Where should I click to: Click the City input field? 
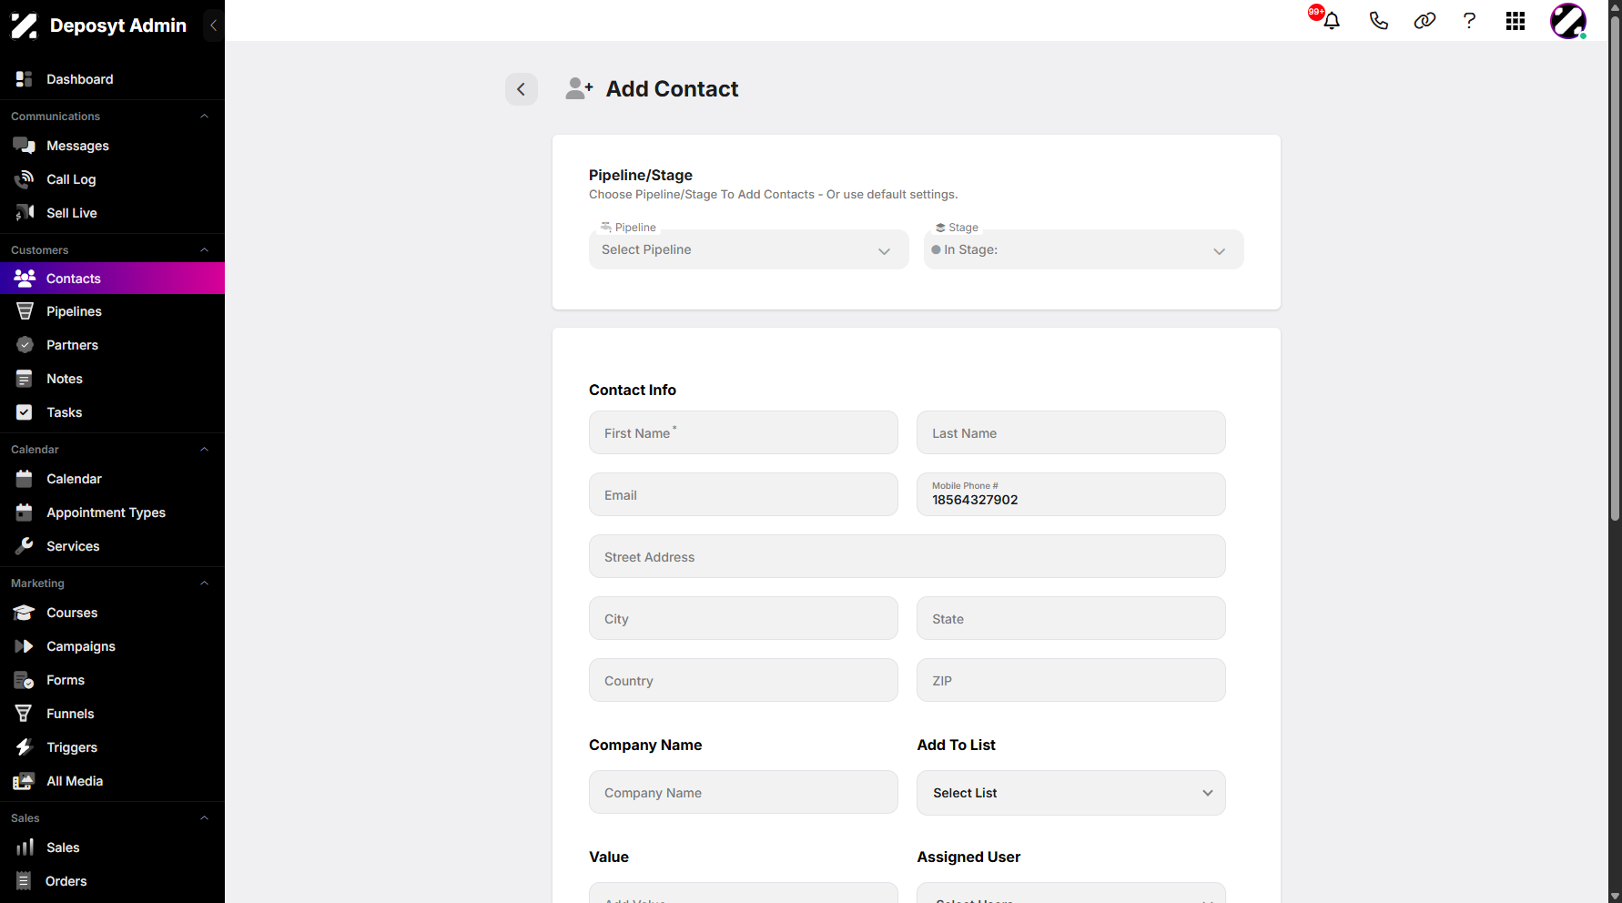743,618
